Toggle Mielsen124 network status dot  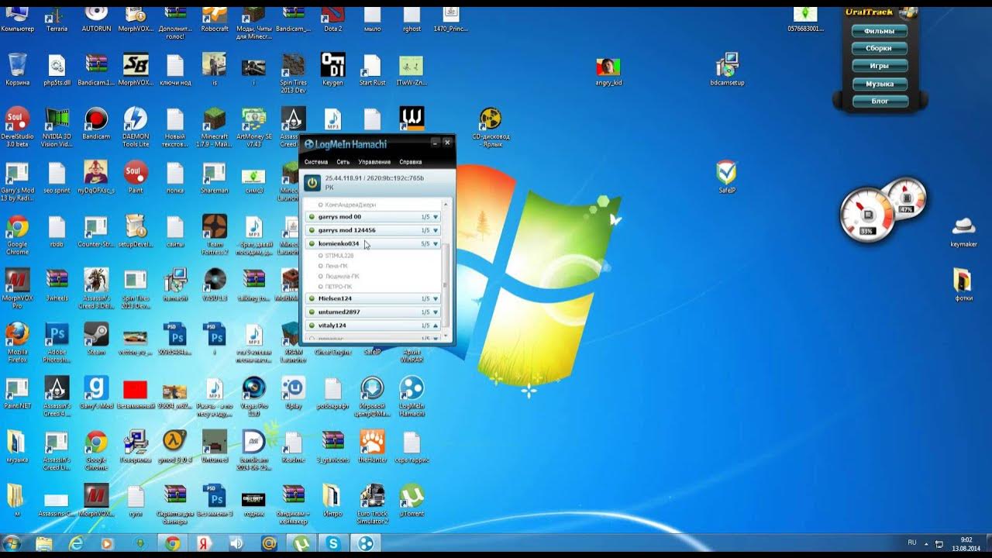pos(312,298)
